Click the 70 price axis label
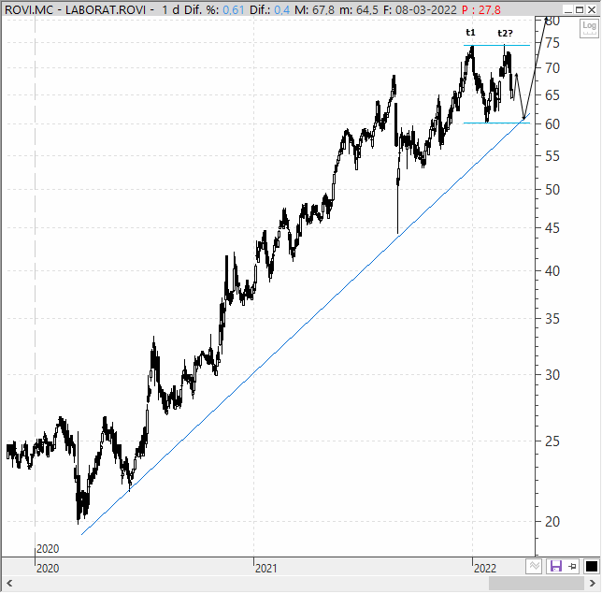 click(x=552, y=68)
